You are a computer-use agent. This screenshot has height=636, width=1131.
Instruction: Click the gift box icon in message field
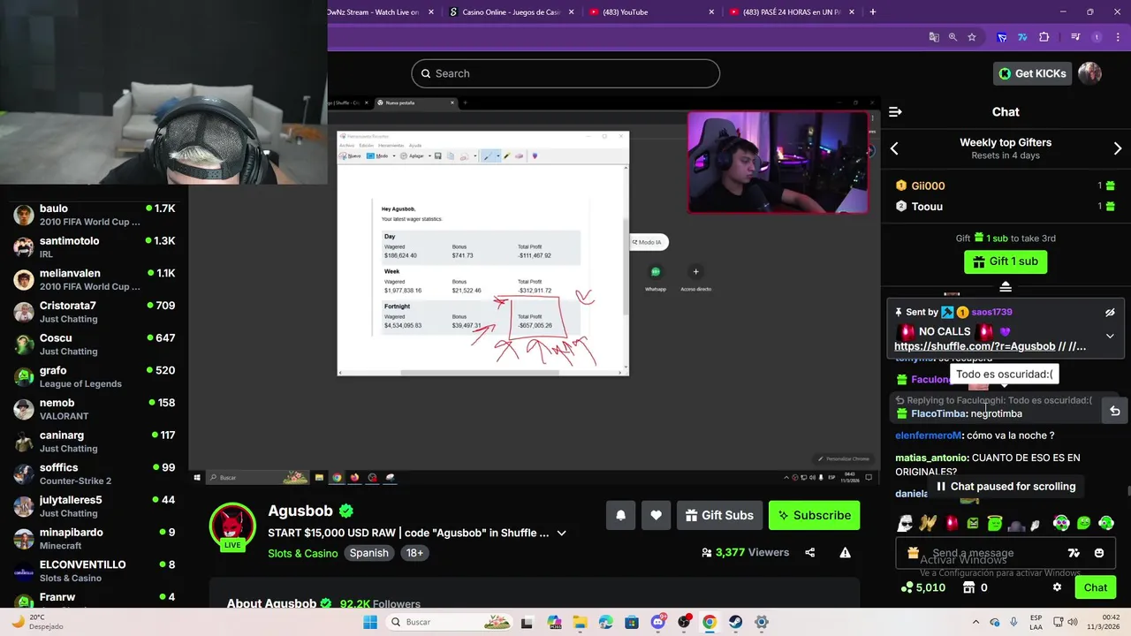pyautogui.click(x=913, y=553)
